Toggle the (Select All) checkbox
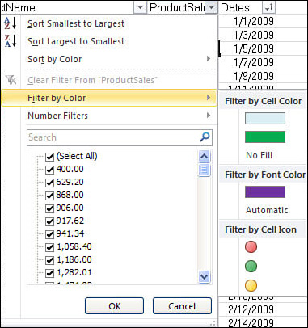This screenshot has height=328, width=308. [x=49, y=157]
